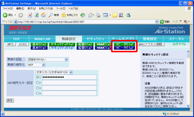Stop page loading with red X icon

pyautogui.click(x=30, y=15)
